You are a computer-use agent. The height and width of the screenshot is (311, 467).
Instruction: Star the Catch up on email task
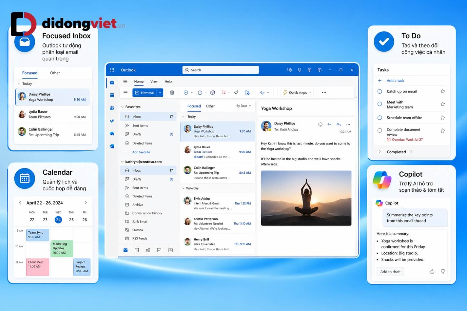click(442, 92)
